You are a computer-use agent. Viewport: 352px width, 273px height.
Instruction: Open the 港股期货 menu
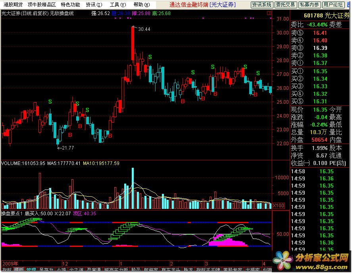point(13,4)
